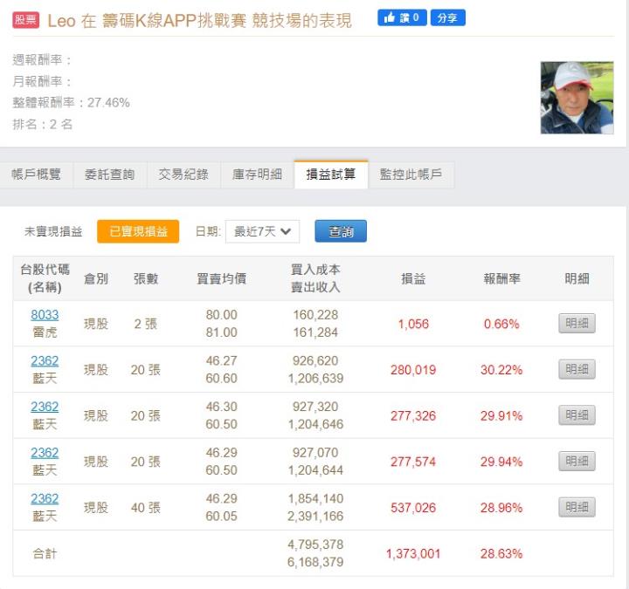Click the total return 28.63% value
The image size is (629, 589).
[x=501, y=554]
